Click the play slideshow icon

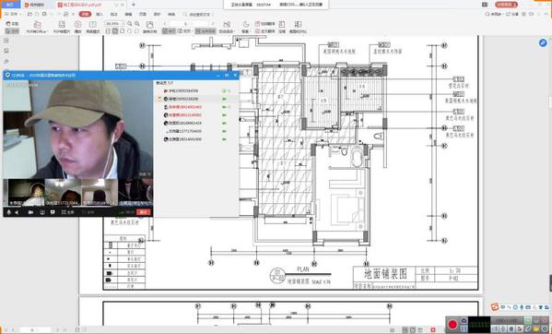[77, 27]
